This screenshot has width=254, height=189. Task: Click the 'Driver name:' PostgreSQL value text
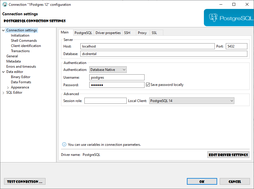point(91,155)
